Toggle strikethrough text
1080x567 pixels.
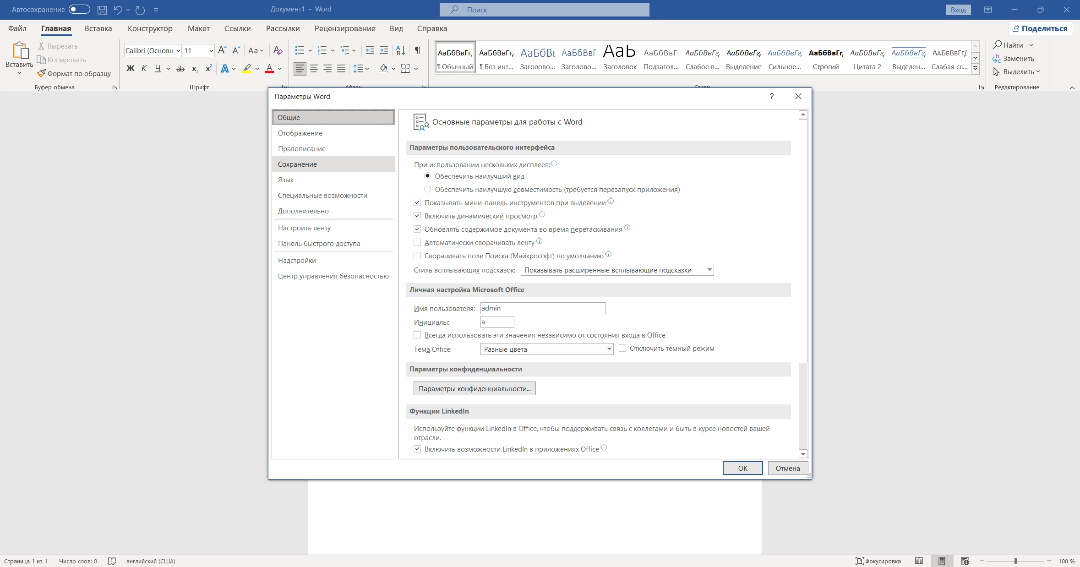180,69
